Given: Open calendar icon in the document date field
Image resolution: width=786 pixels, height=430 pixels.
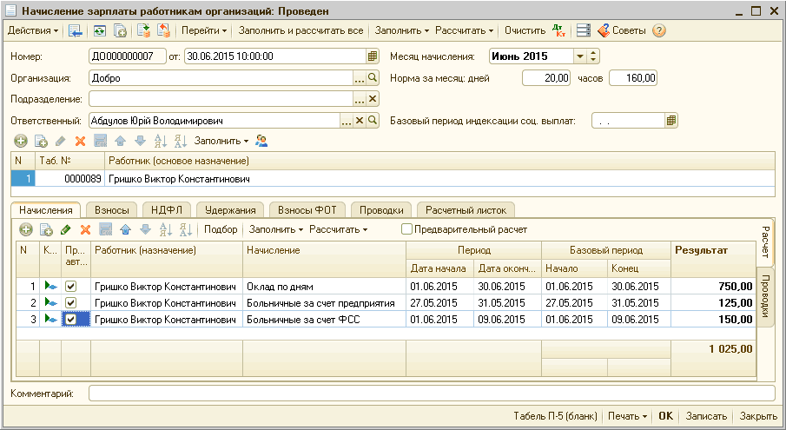Looking at the screenshot, I should point(373,56).
